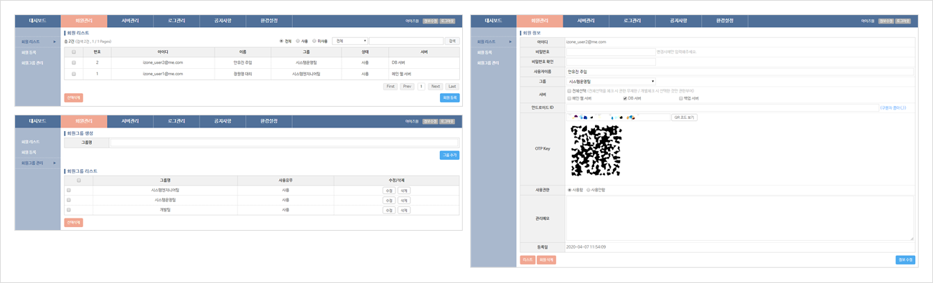Select 사용안함 radio under 사용권한

pos(589,190)
